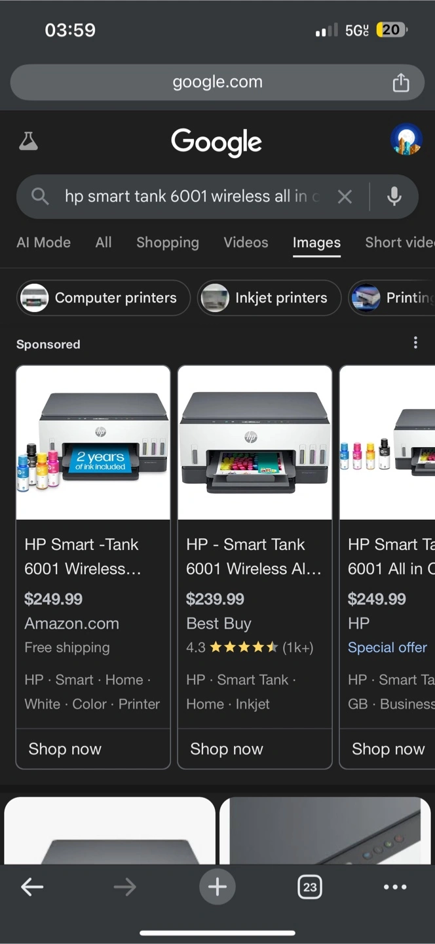Open the Google account profile avatar
Viewport: 435px width, 944px height.
pos(406,140)
